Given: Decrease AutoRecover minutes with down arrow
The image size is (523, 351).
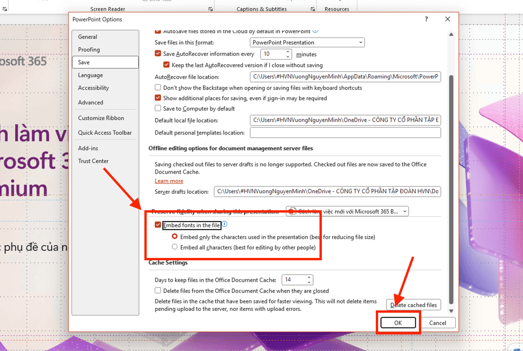Looking at the screenshot, I should pos(287,57).
